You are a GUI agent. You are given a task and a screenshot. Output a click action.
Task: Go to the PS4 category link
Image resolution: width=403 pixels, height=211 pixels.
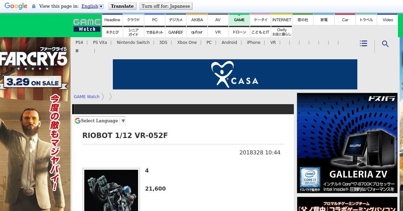click(79, 43)
